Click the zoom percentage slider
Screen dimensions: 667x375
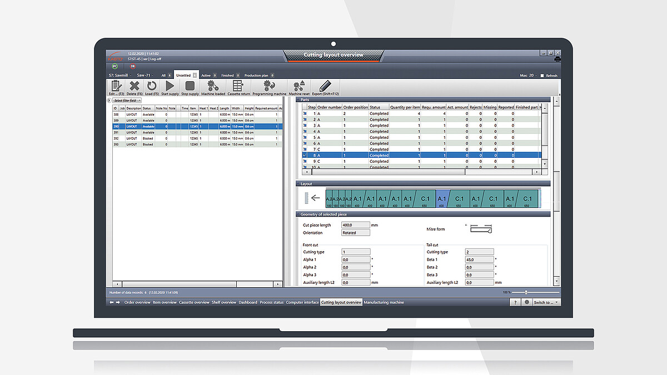534,292
